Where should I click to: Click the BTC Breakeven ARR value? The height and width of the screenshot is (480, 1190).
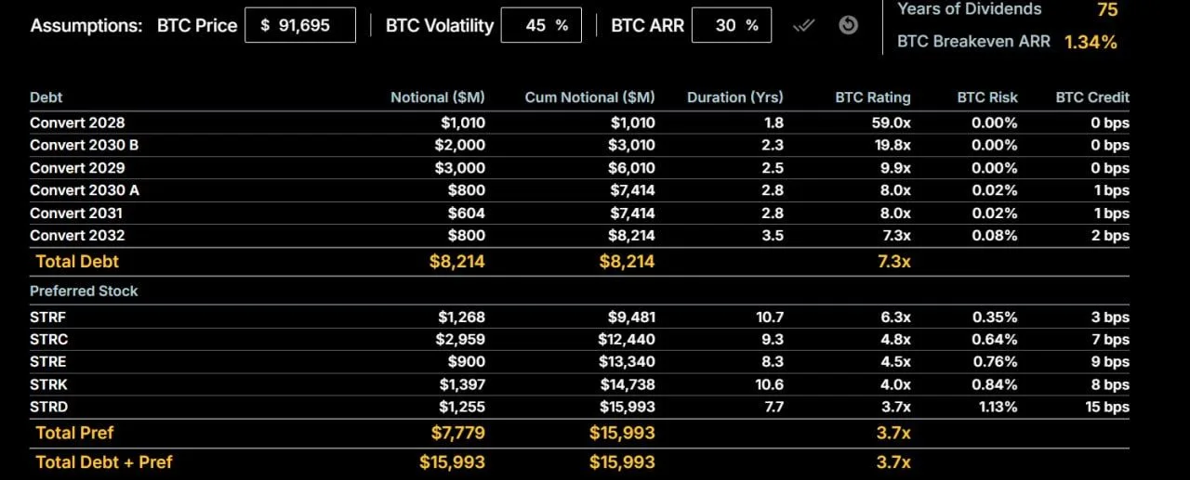[1091, 42]
